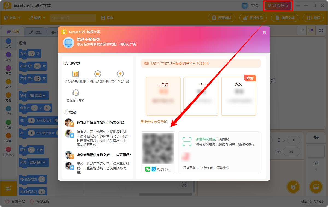The width and height of the screenshot is (328, 207).
Task: Click the first question 这款软件值得买吗
Action: (x=101, y=123)
